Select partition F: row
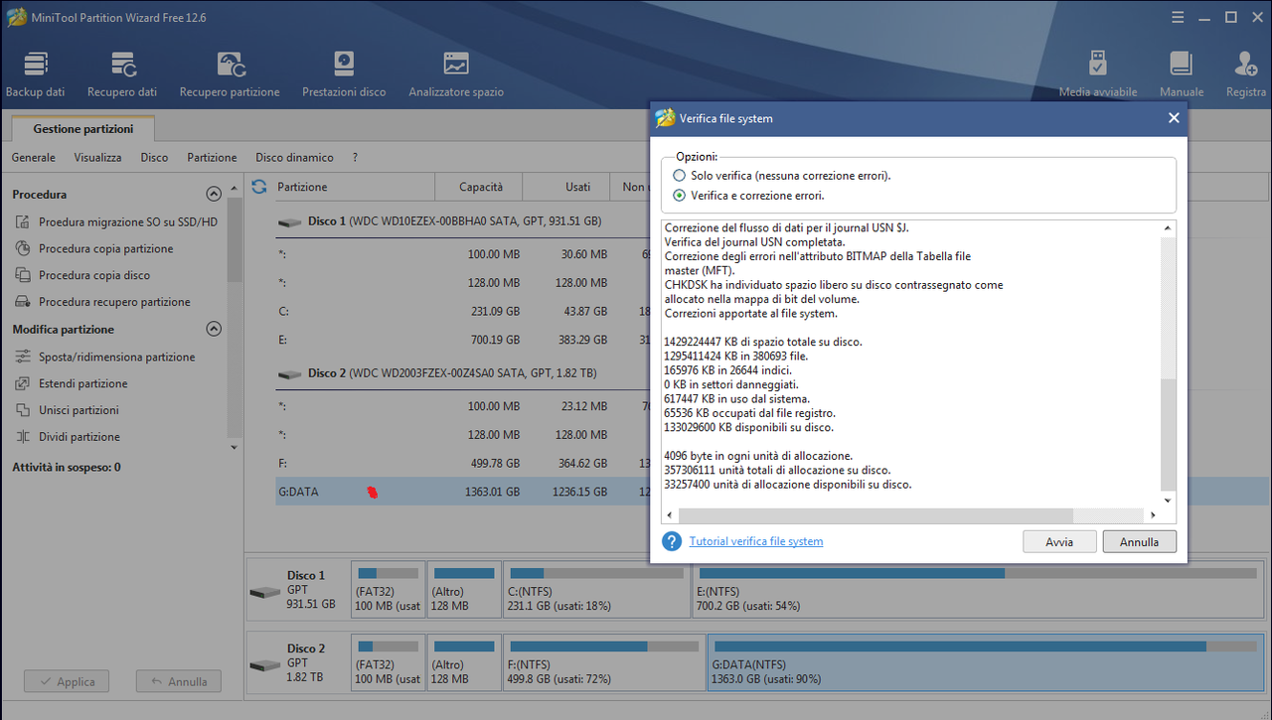 [x=463, y=463]
